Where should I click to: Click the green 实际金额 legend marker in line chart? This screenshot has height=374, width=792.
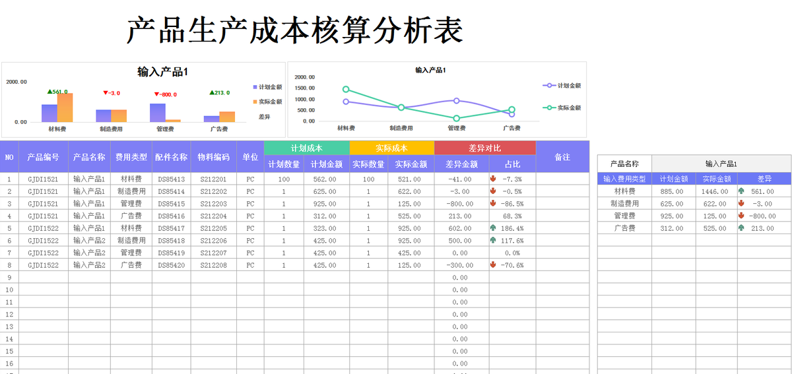click(549, 108)
